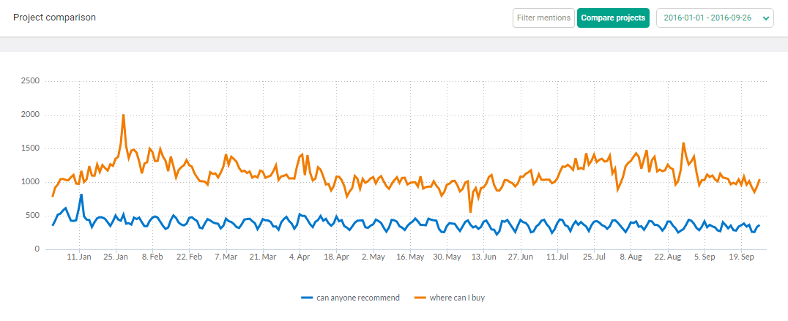Open the Filter mentions button
This screenshot has width=788, height=321.
543,18
